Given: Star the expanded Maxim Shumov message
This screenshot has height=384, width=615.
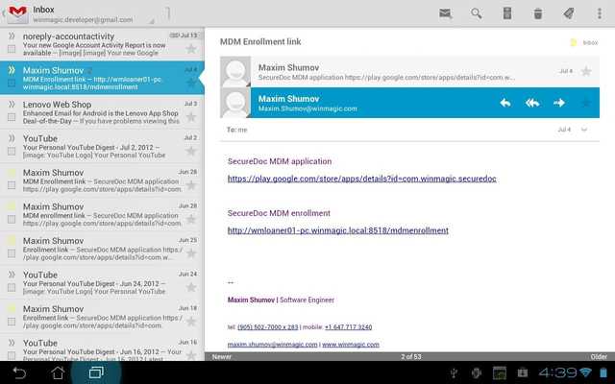Looking at the screenshot, I should [x=586, y=103].
